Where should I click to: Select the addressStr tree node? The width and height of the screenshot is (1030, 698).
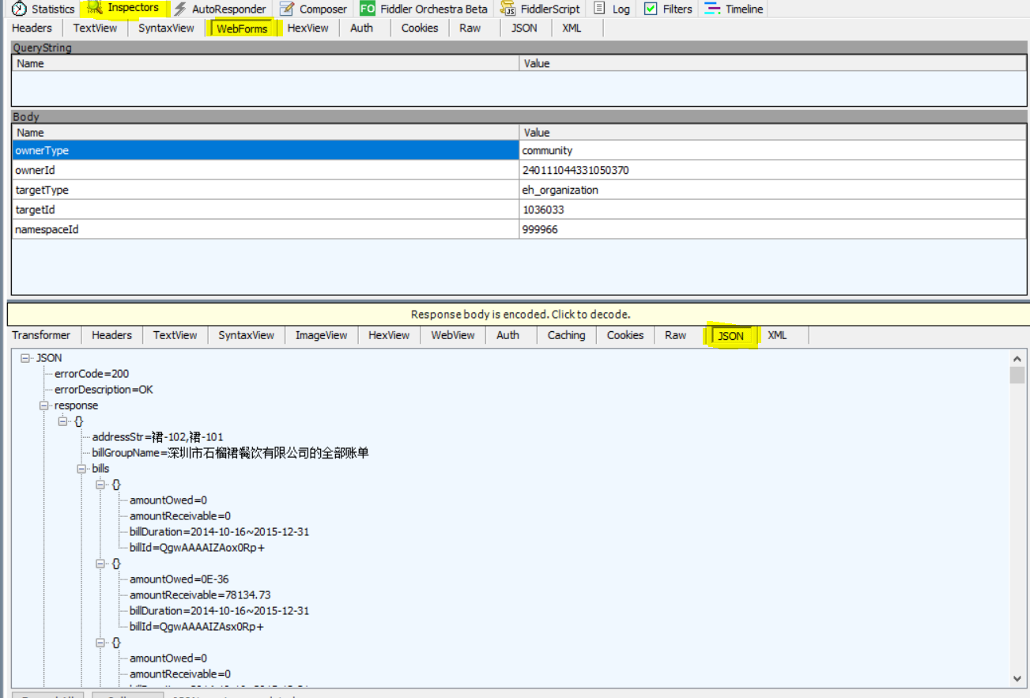point(158,437)
